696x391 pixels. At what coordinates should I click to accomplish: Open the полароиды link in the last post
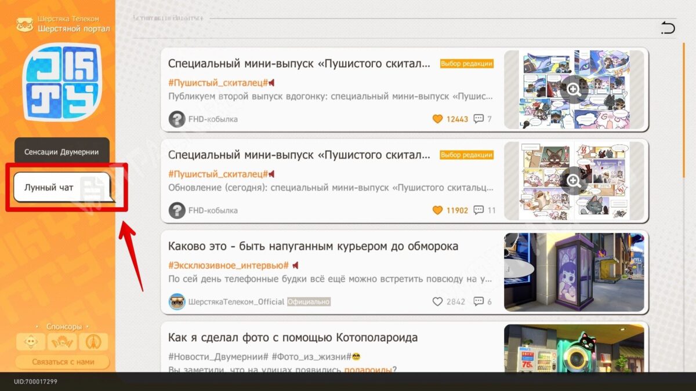pyautogui.click(x=368, y=370)
